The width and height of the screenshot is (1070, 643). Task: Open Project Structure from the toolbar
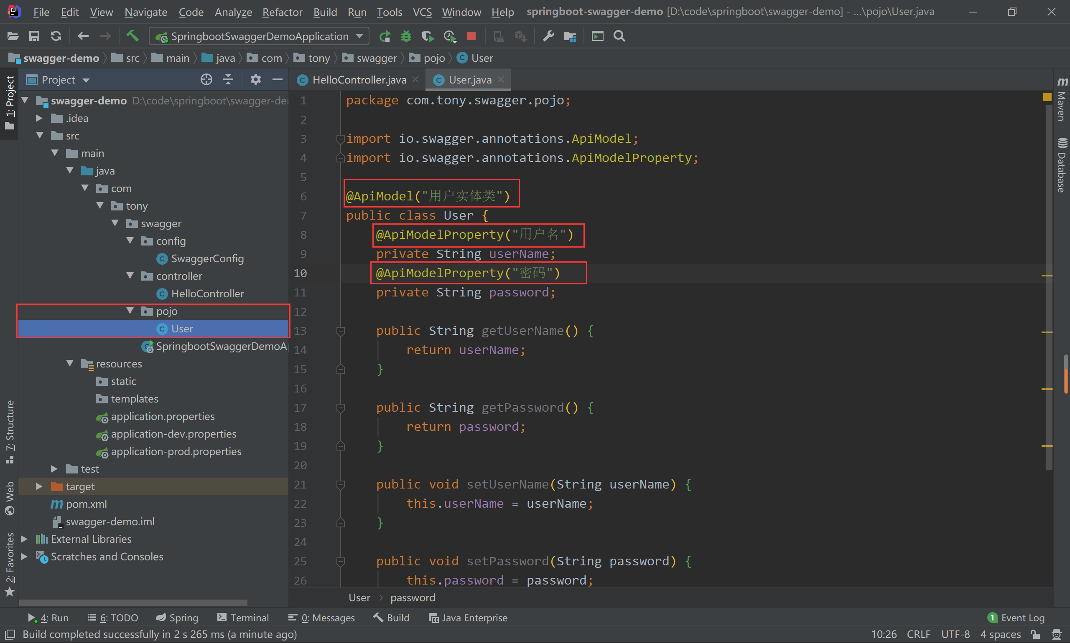pos(570,36)
